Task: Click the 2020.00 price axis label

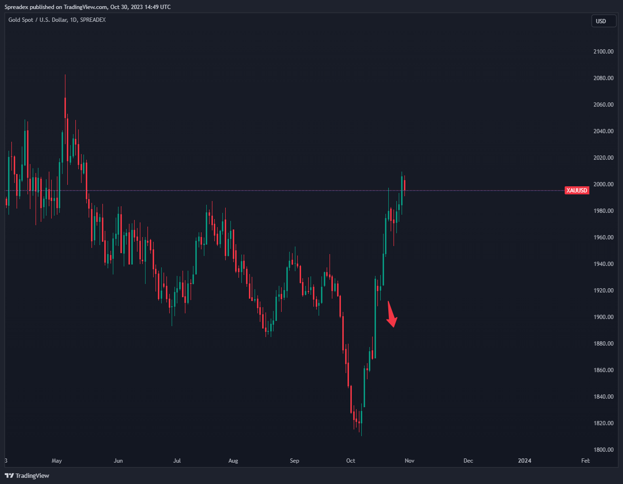Action: click(x=603, y=157)
